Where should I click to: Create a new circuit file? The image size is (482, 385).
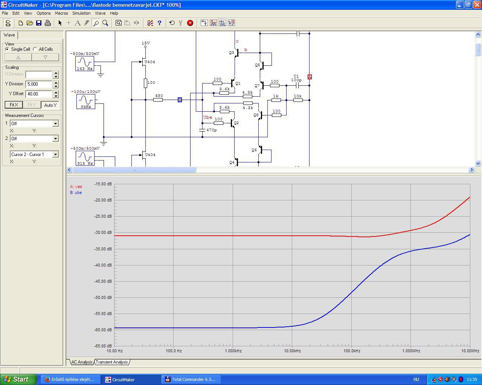21,23
